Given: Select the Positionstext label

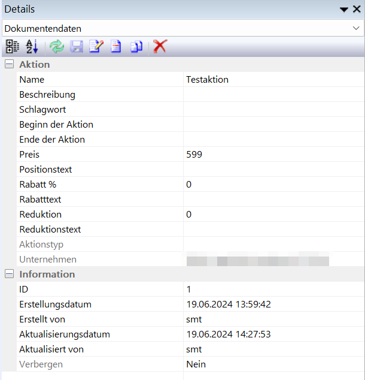Looking at the screenshot, I should 45,170.
